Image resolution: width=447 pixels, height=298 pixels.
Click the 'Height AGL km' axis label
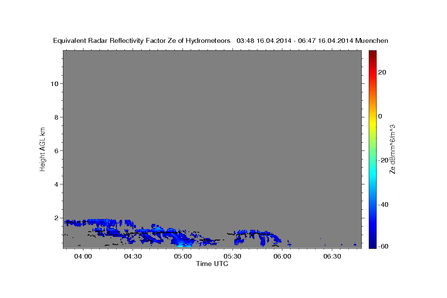pyautogui.click(x=43, y=149)
